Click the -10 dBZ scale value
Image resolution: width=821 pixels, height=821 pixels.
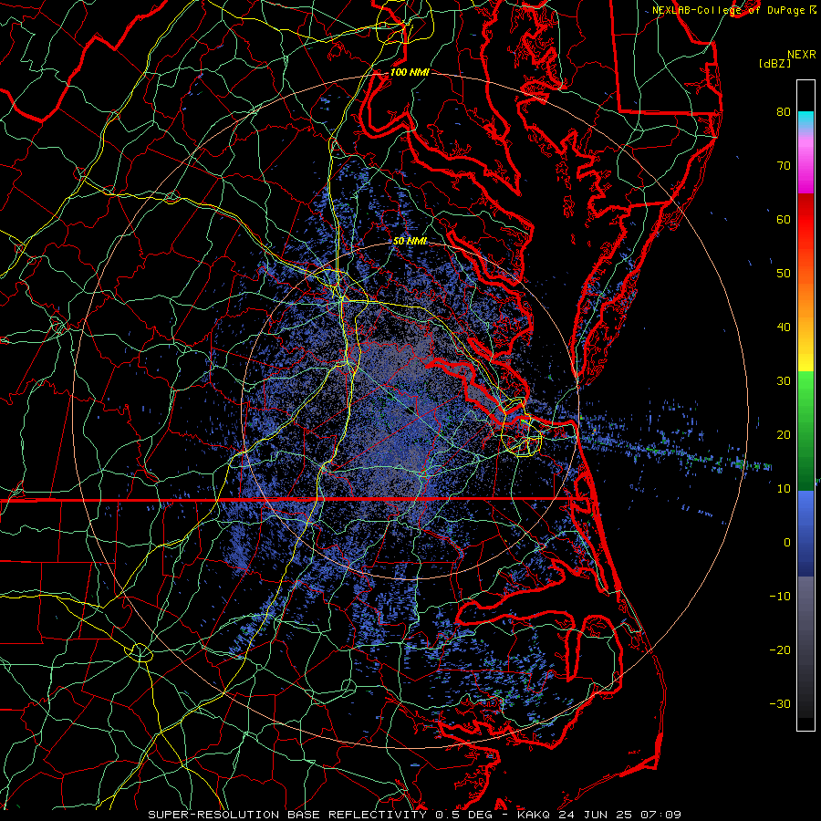tap(780, 597)
